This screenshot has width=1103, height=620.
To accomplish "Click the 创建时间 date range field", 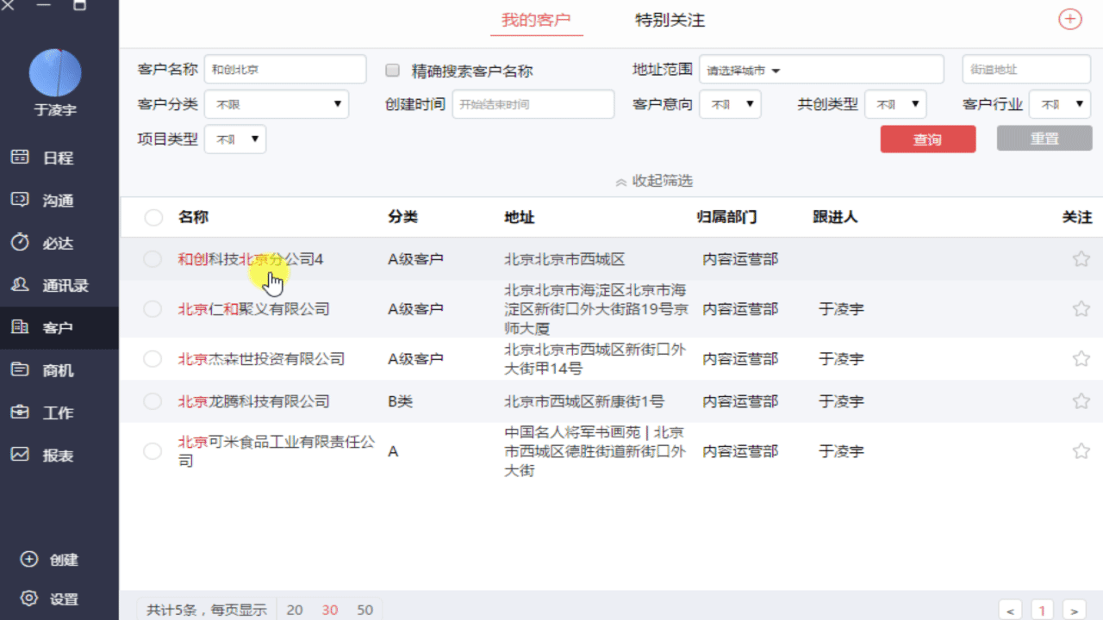I will tap(533, 104).
